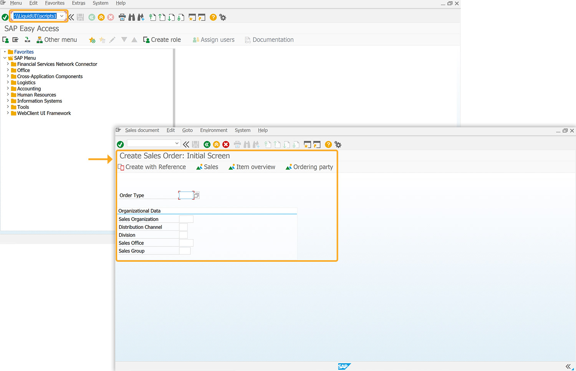
Task: Click double-chevron collapse icon beside Sales Order command field
Action: coord(186,144)
